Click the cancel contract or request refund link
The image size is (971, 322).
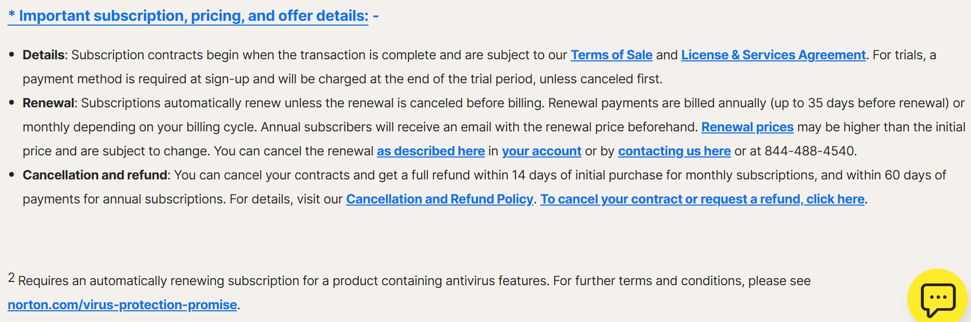coord(702,199)
